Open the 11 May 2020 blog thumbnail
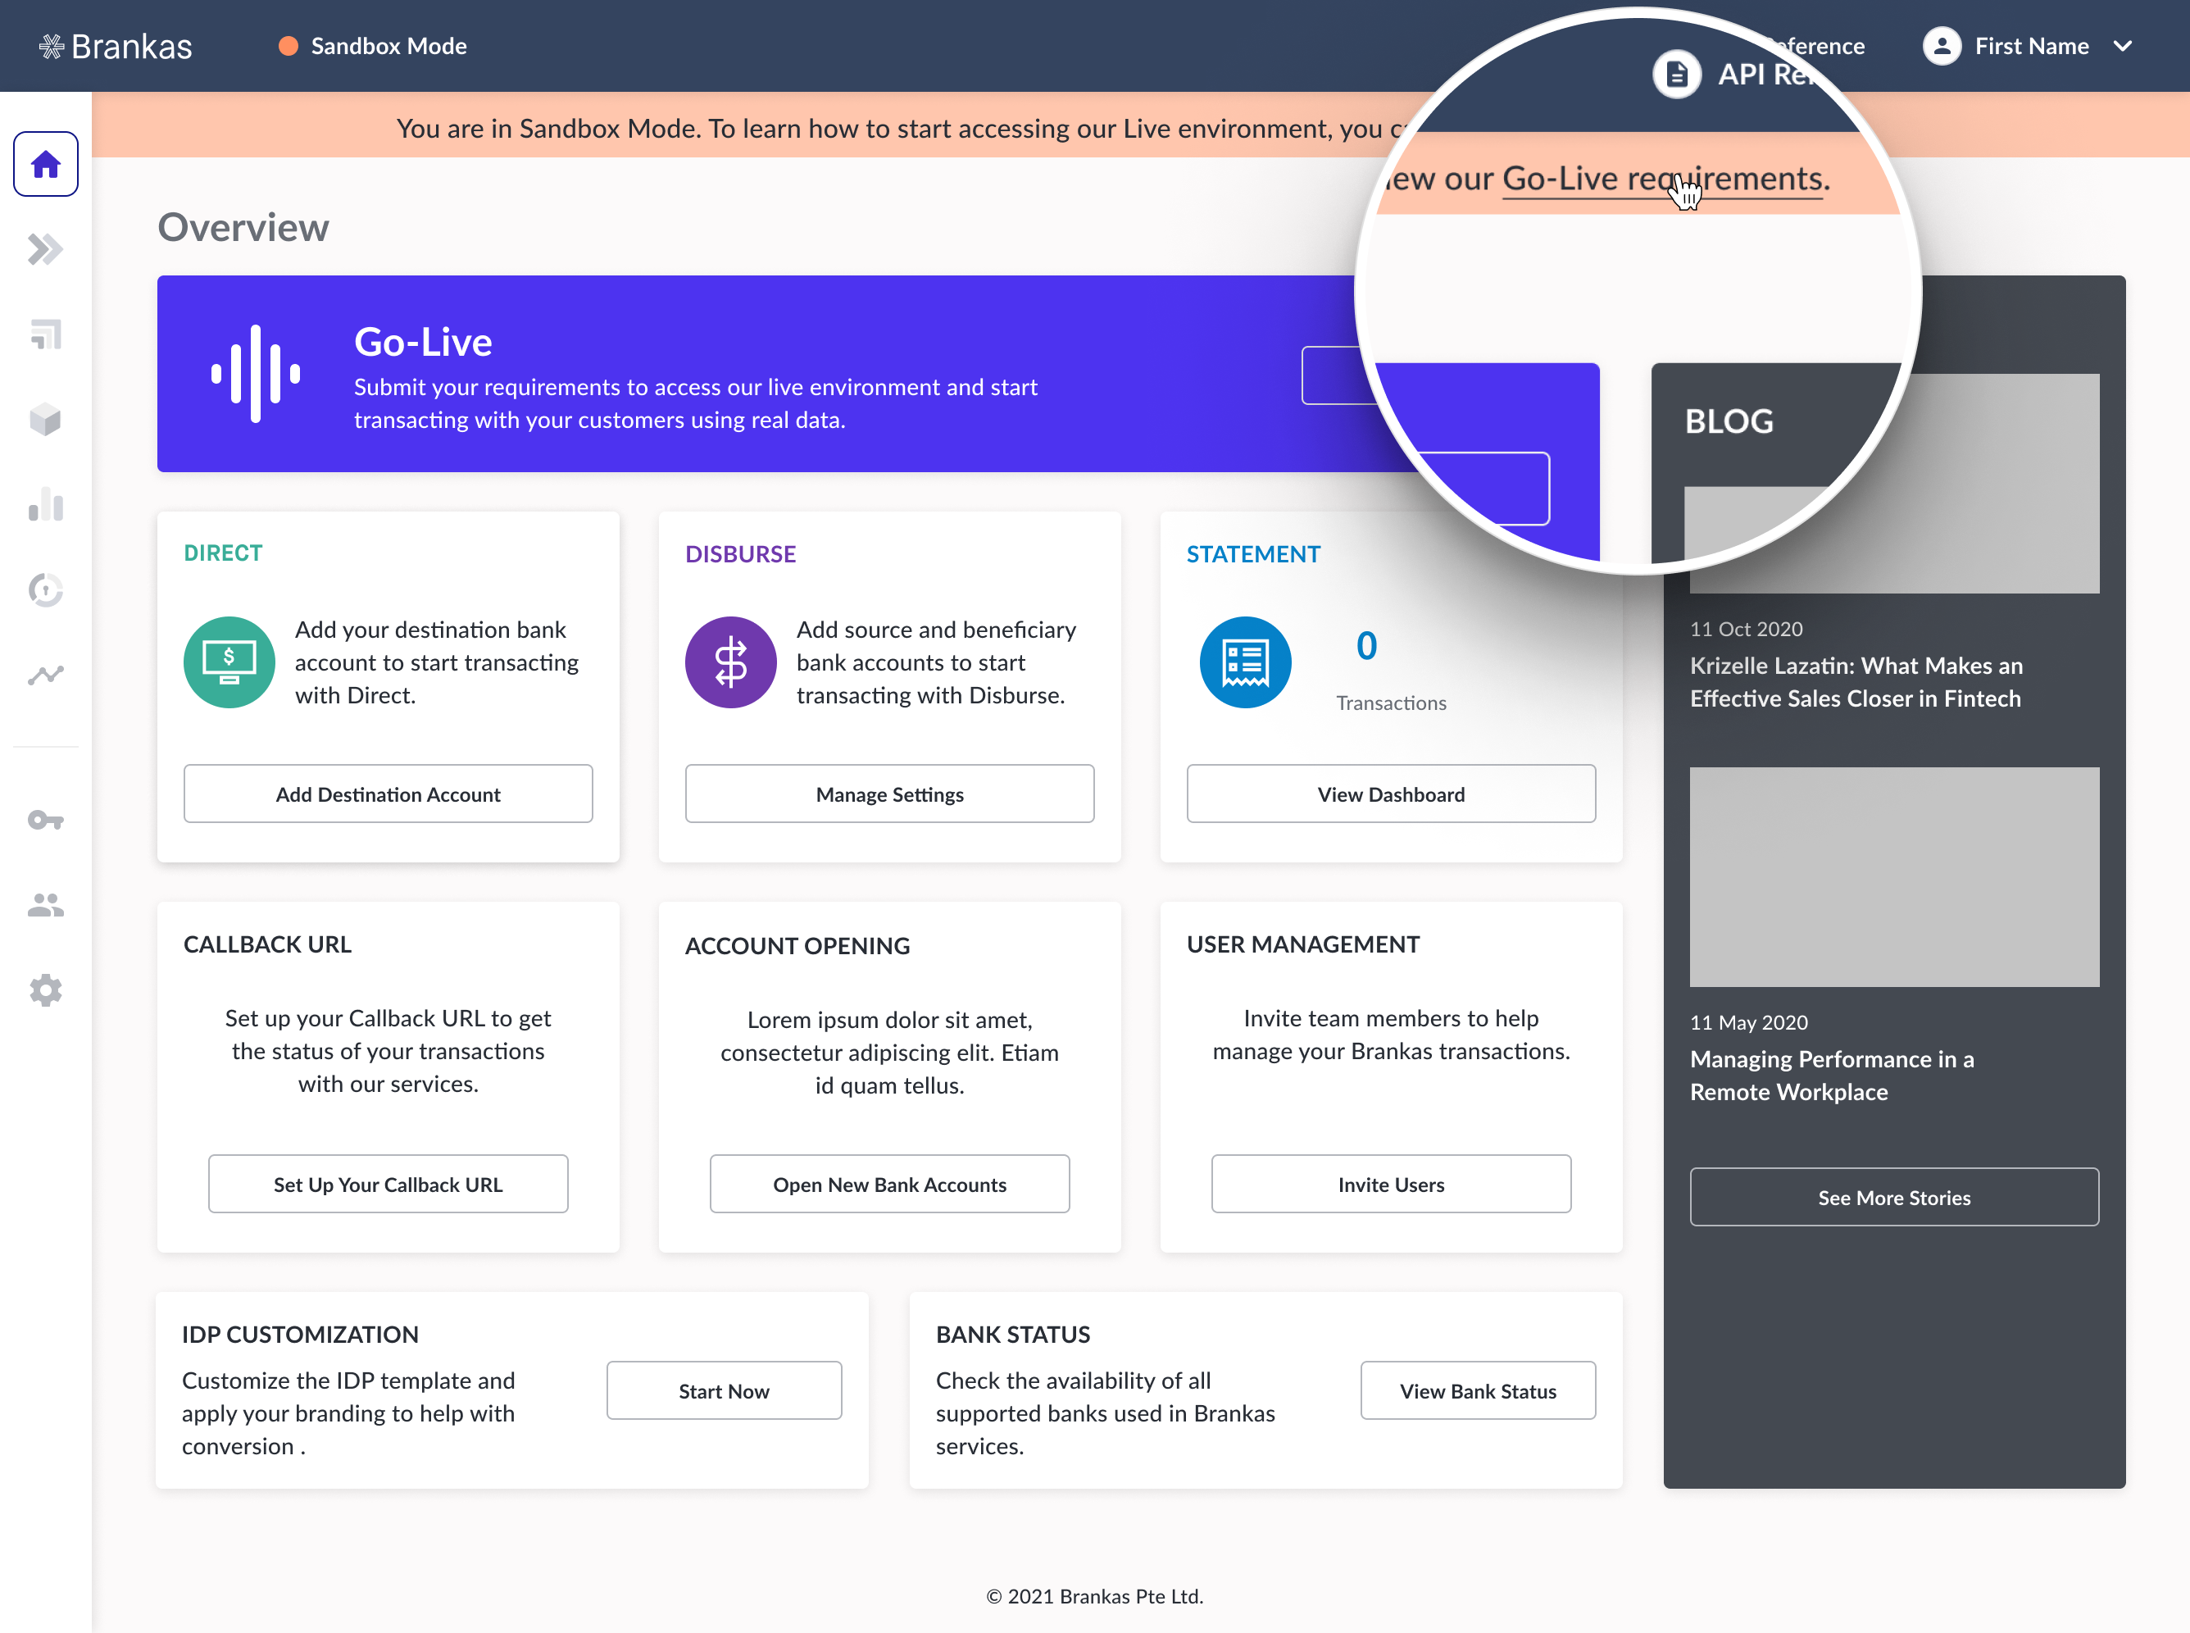The image size is (2190, 1633). [x=1893, y=877]
